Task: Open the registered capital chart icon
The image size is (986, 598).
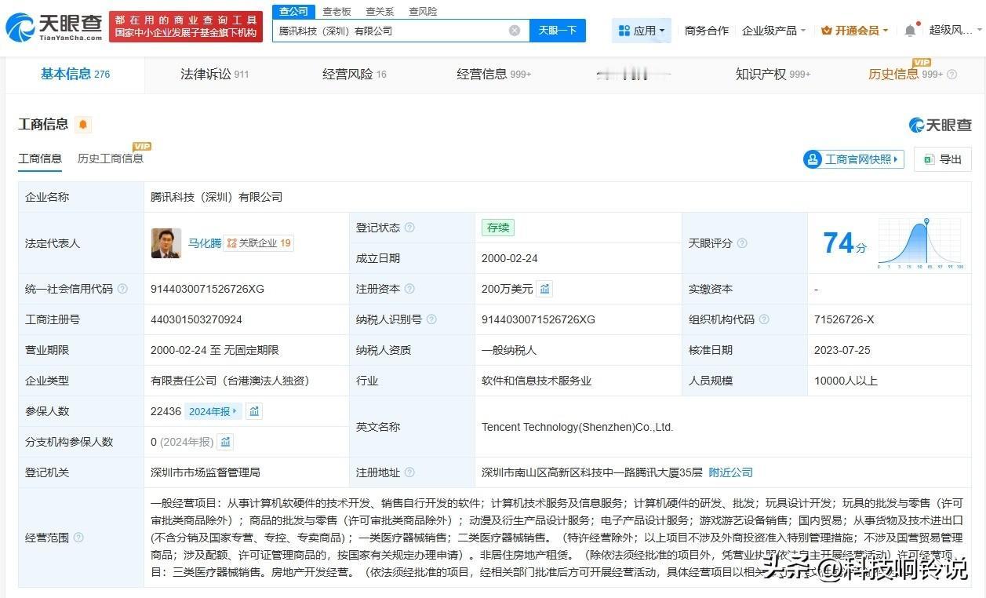Action: tap(545, 289)
